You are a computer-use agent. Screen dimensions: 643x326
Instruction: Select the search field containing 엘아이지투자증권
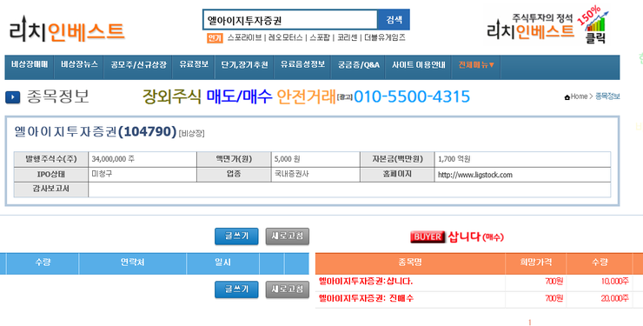click(x=290, y=20)
